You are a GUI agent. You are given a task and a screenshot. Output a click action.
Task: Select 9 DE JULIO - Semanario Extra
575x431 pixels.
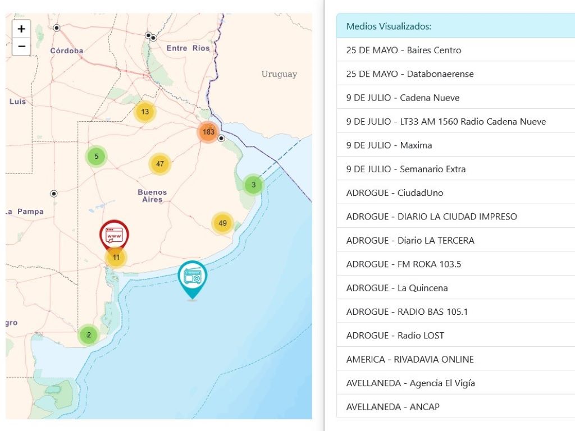pyautogui.click(x=406, y=169)
